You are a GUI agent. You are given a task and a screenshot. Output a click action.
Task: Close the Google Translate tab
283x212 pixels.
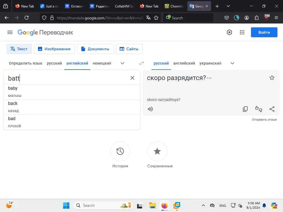point(207,6)
